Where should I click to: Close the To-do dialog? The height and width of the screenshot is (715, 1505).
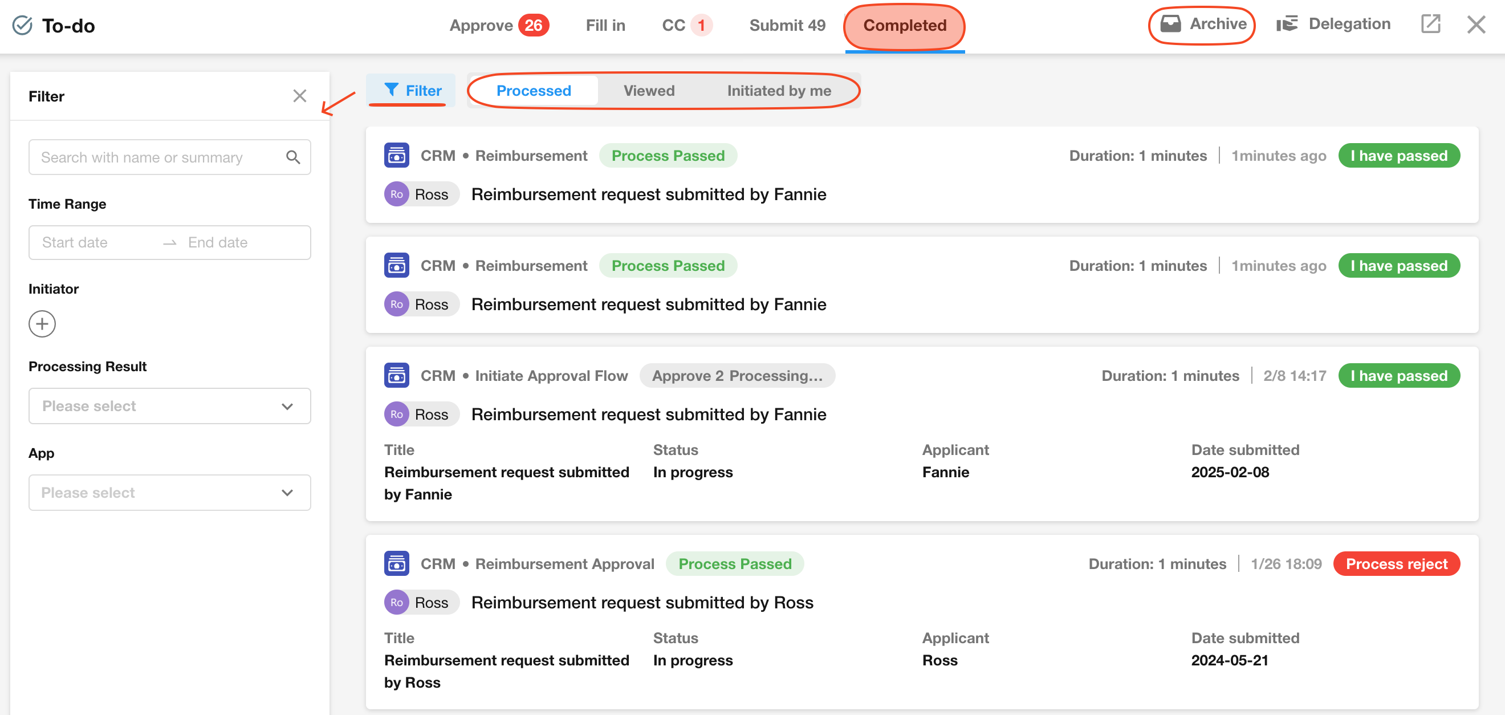pyautogui.click(x=1476, y=25)
